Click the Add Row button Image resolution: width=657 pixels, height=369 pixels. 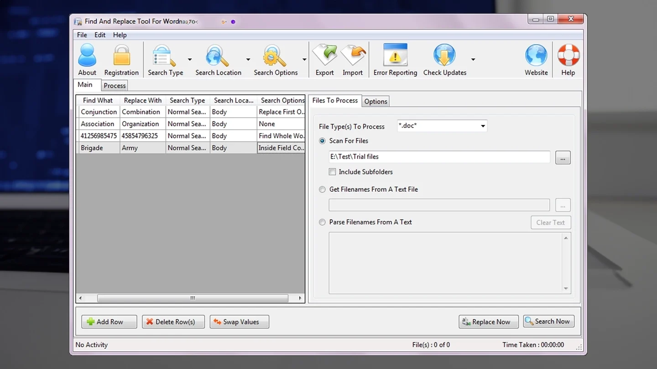[109, 322]
